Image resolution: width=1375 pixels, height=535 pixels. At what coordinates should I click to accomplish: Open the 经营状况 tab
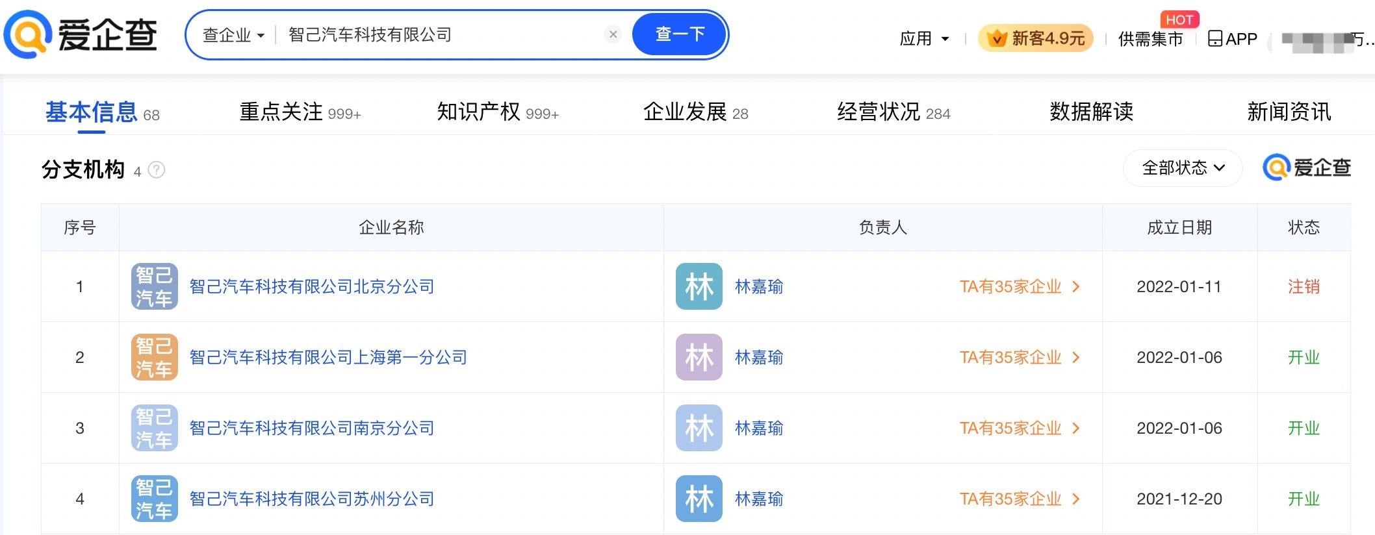(x=893, y=112)
